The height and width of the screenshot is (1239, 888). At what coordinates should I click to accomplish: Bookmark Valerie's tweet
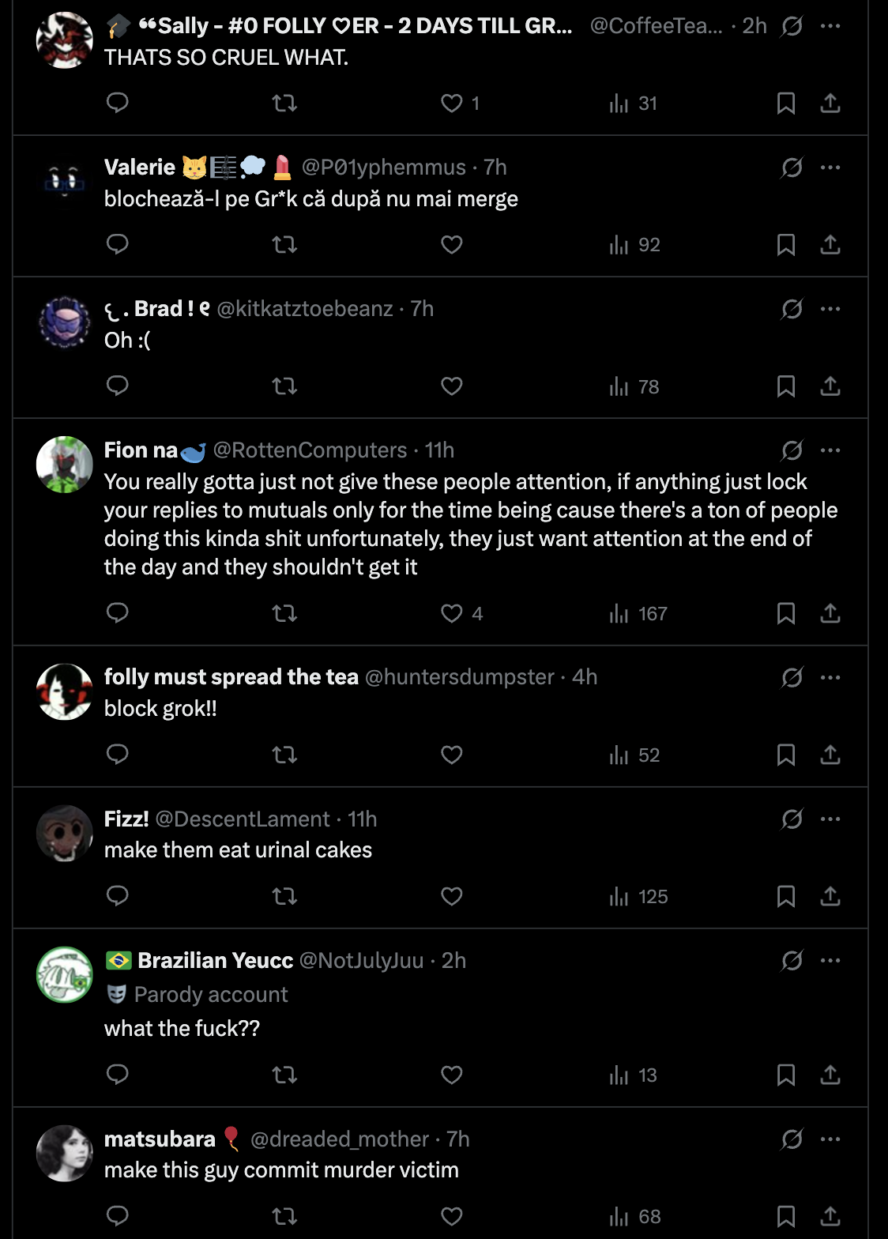click(785, 245)
